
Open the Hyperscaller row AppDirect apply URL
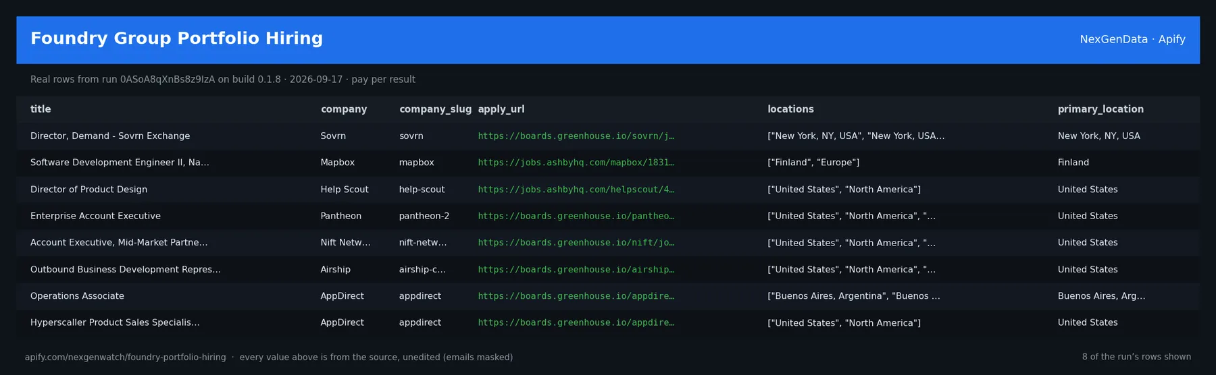(576, 322)
